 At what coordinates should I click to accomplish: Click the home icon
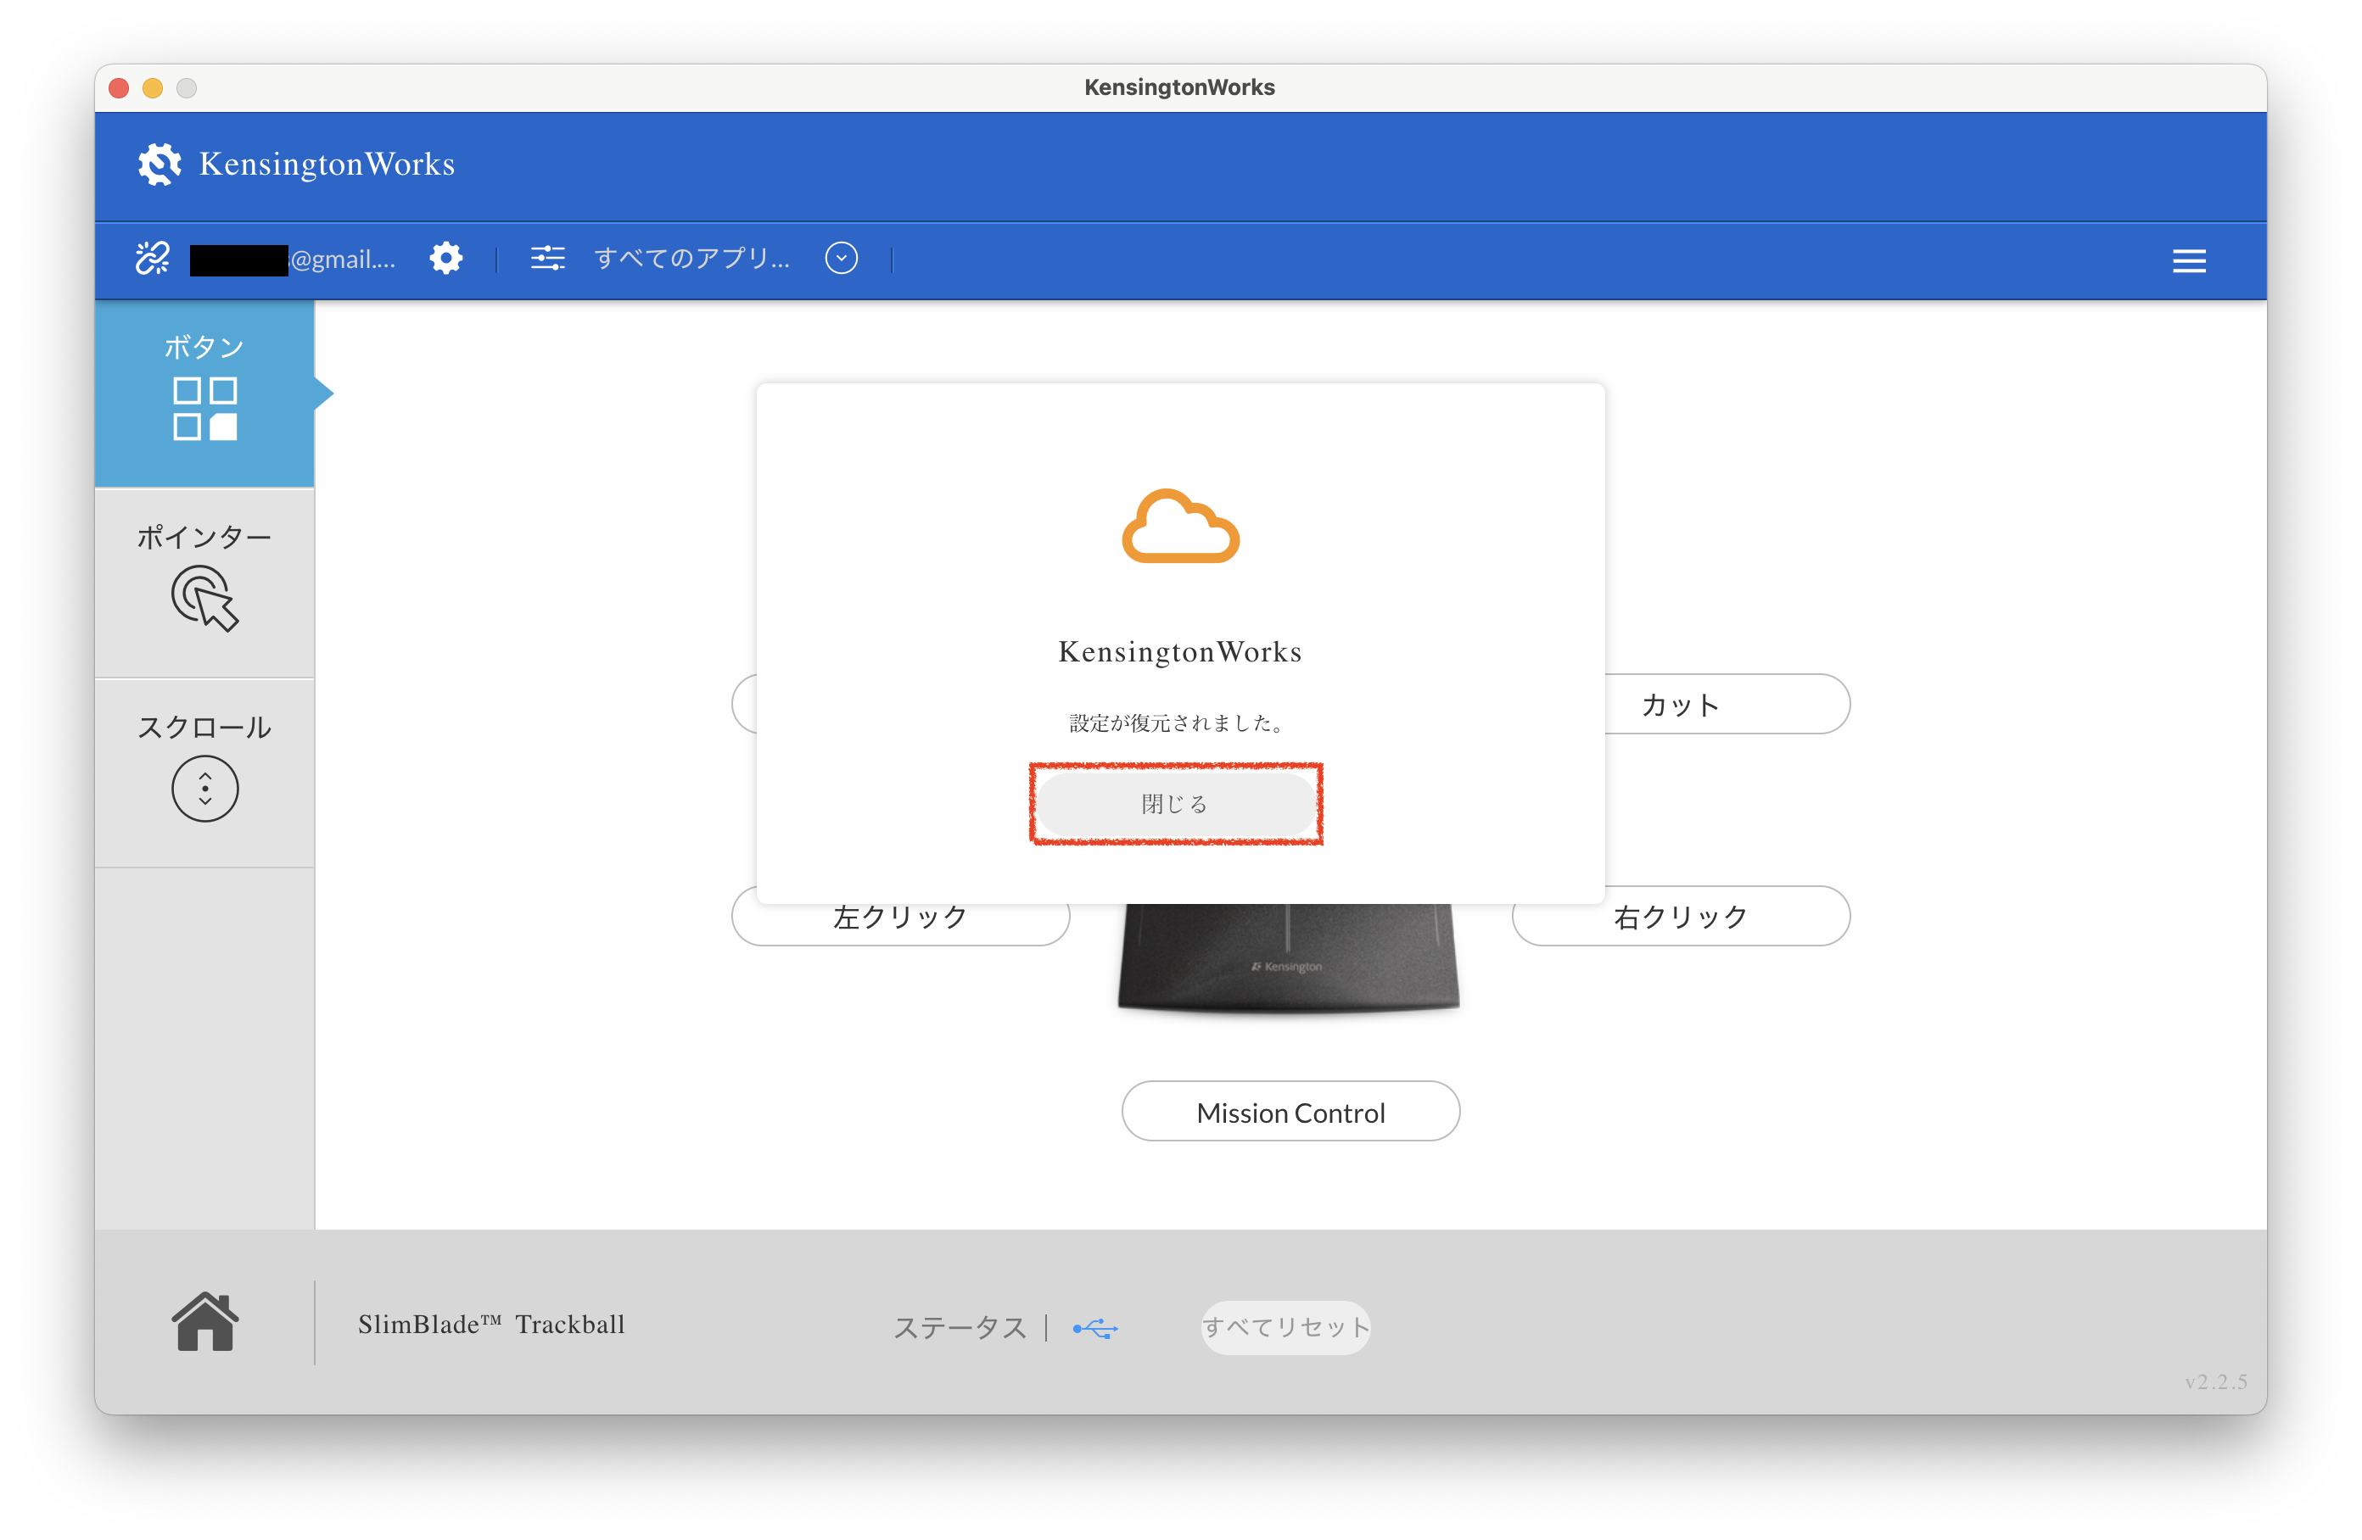tap(204, 1323)
